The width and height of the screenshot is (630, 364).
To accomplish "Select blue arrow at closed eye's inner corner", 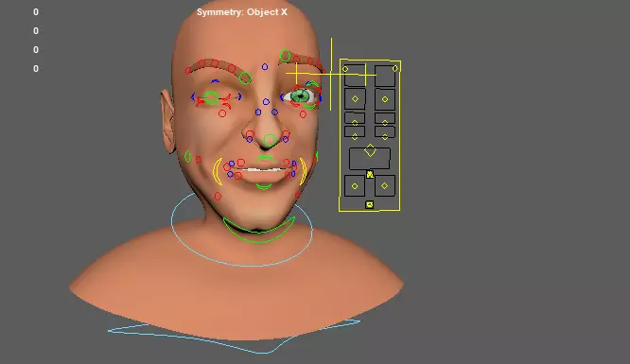I will [240, 96].
